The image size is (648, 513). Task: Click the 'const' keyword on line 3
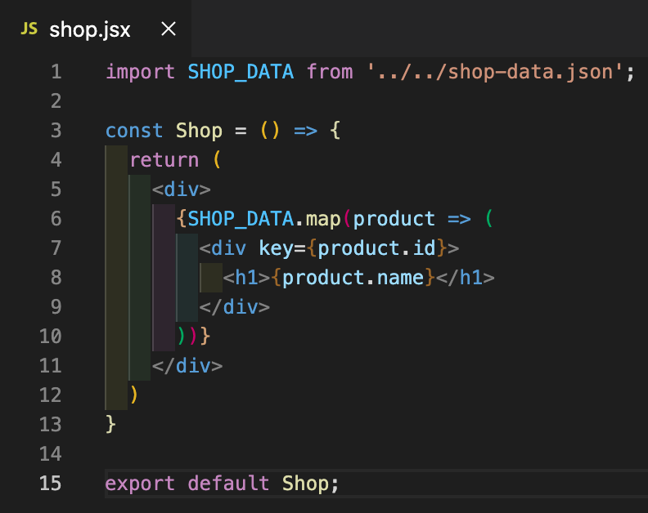134,131
